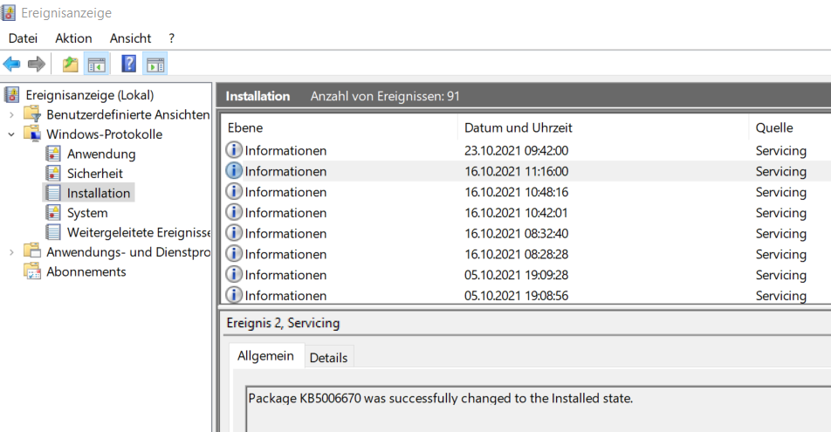Expand Anwendungs- und Dienstprotokolle node

click(x=11, y=252)
